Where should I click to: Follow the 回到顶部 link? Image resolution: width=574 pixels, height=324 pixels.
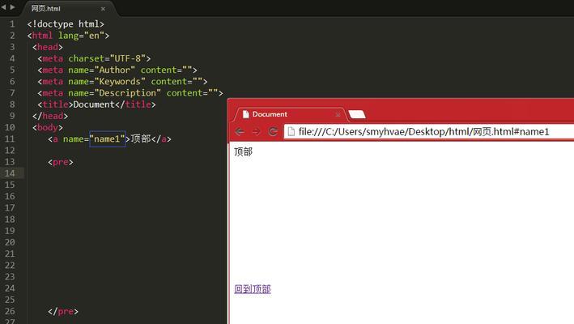tap(253, 289)
